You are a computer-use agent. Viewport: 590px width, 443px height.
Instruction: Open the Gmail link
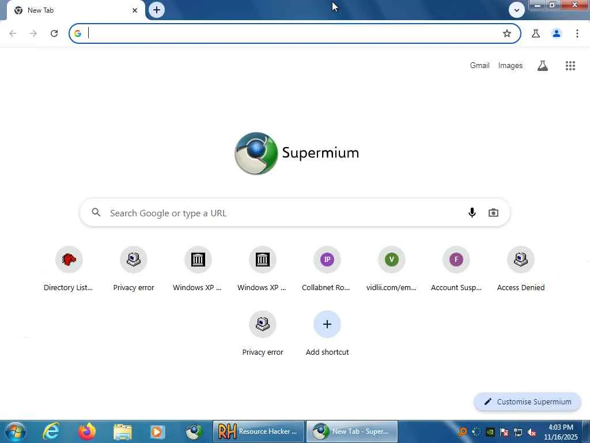[479, 66]
